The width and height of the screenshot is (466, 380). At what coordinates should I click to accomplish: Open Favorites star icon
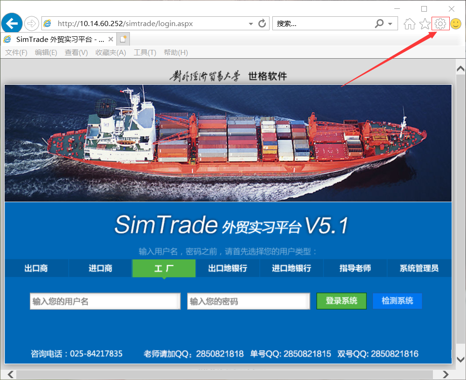click(x=425, y=24)
